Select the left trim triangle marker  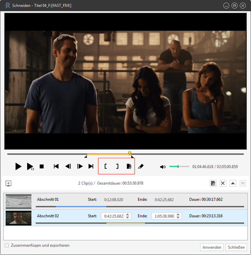pos(86,157)
